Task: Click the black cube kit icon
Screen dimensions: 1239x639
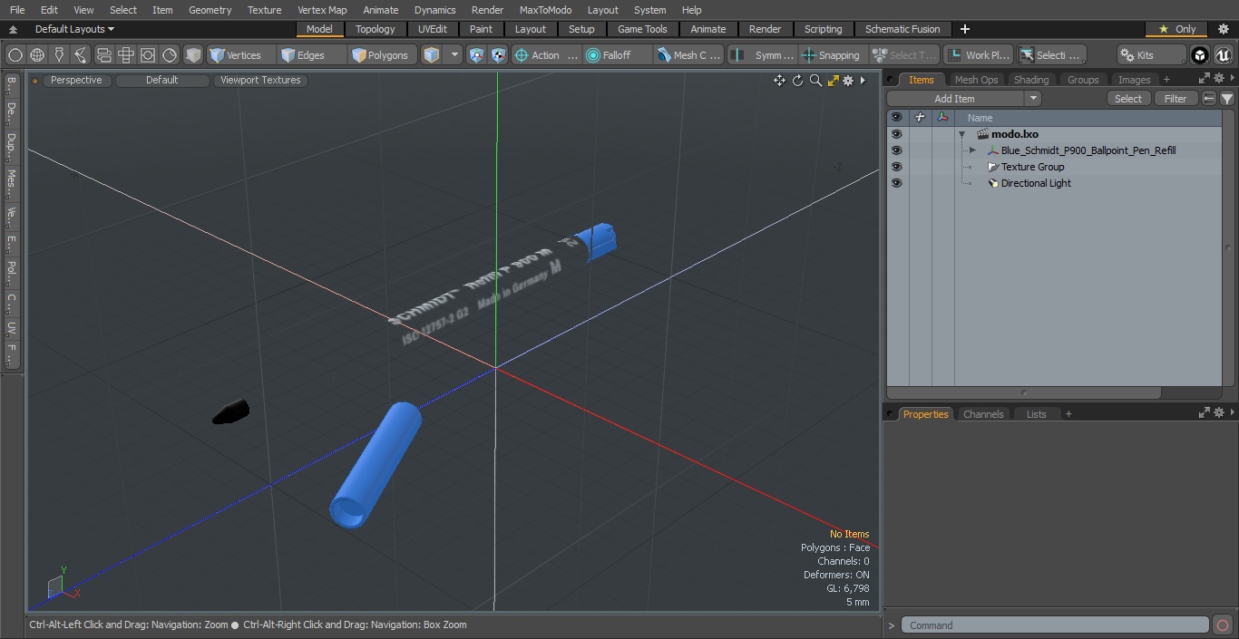Action: 1200,55
